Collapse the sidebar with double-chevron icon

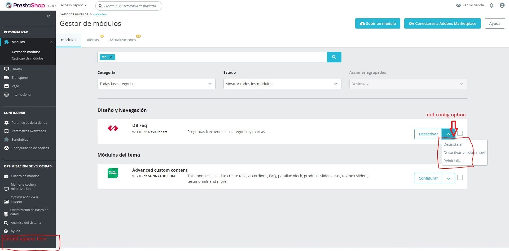click(48, 16)
